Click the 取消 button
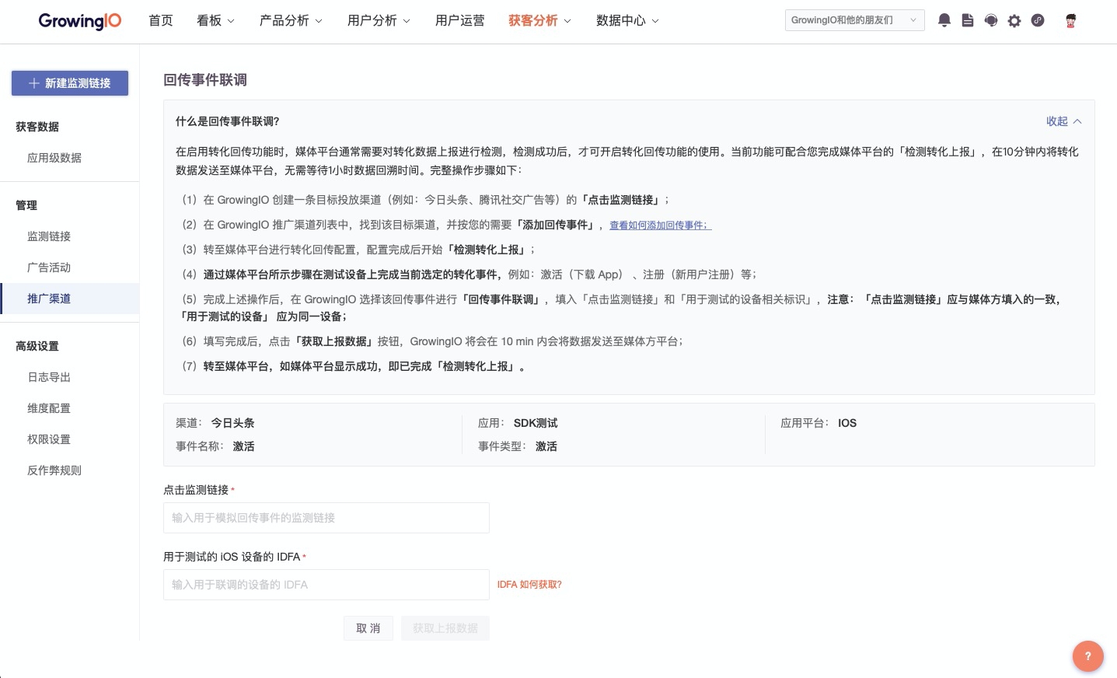The image size is (1117, 678). [x=368, y=628]
